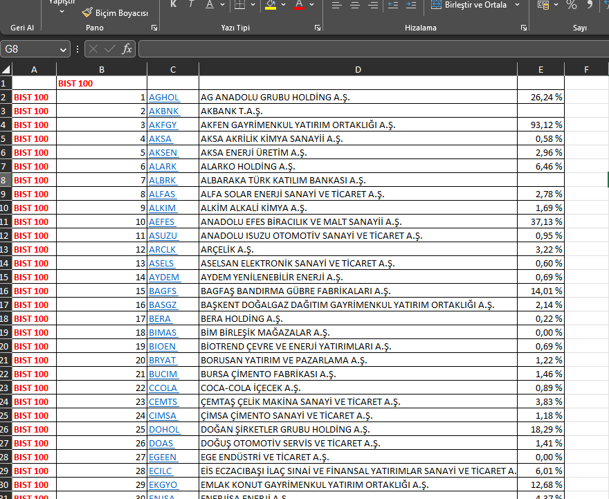
Task: Select column D header
Action: pyautogui.click(x=358, y=69)
